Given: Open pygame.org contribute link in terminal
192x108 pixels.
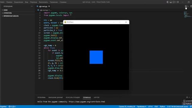Looking at the screenshot, I should [x=87, y=102].
